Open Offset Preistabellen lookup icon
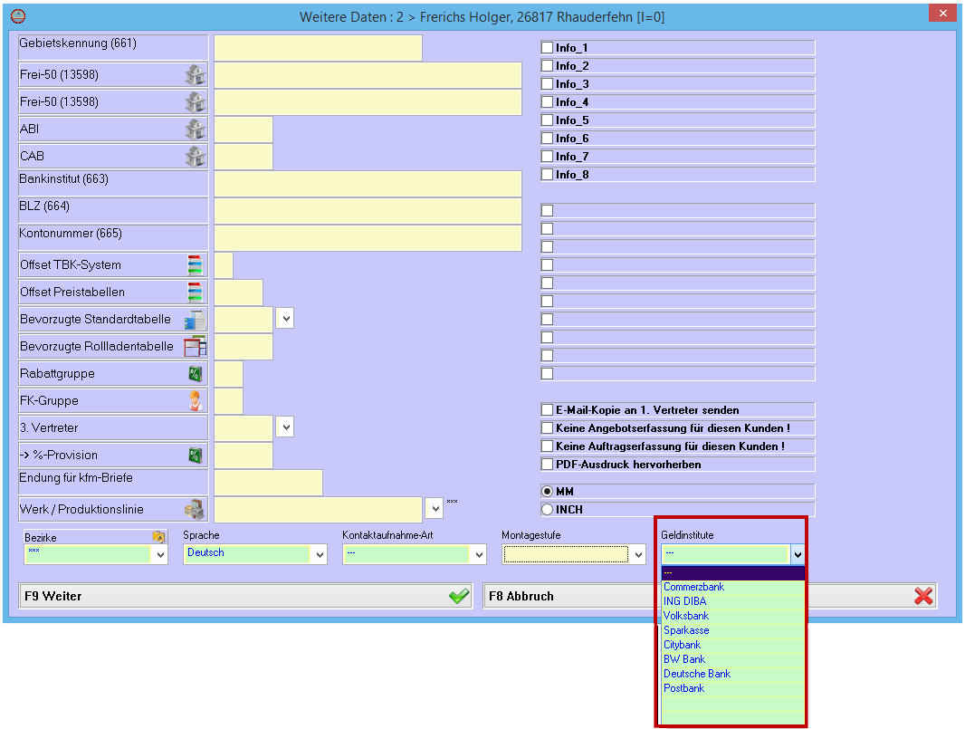Image resolution: width=965 pixels, height=729 pixels. tap(196, 292)
